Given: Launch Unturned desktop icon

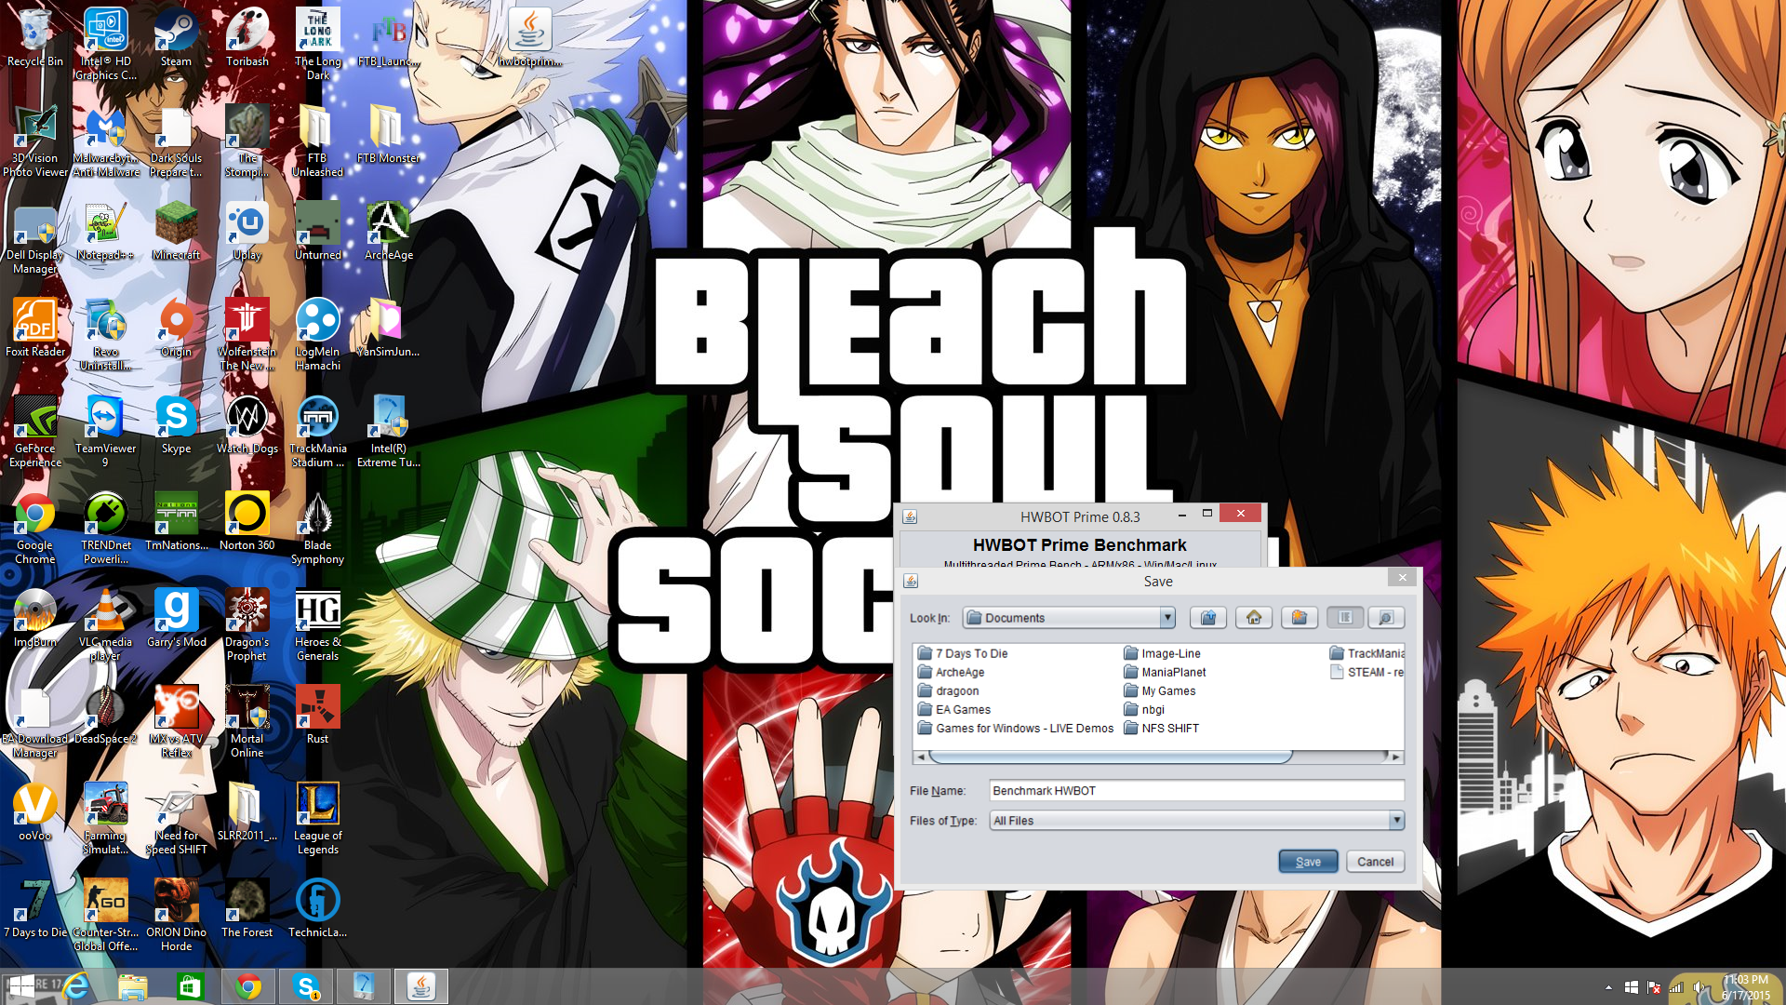Looking at the screenshot, I should pyautogui.click(x=318, y=232).
